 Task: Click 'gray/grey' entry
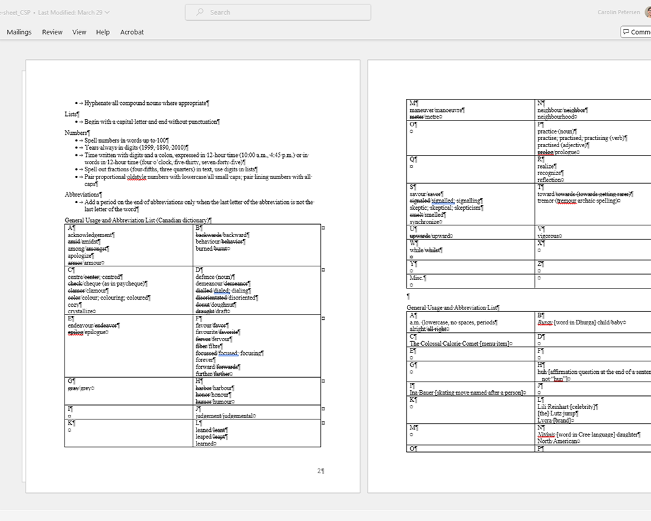pyautogui.click(x=79, y=388)
